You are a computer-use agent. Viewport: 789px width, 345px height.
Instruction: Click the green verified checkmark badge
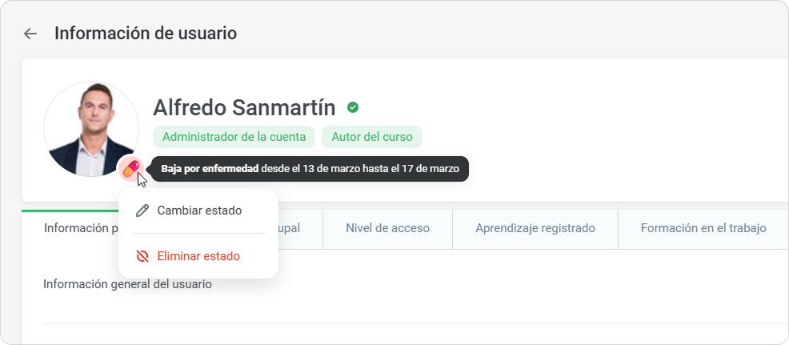tap(353, 106)
